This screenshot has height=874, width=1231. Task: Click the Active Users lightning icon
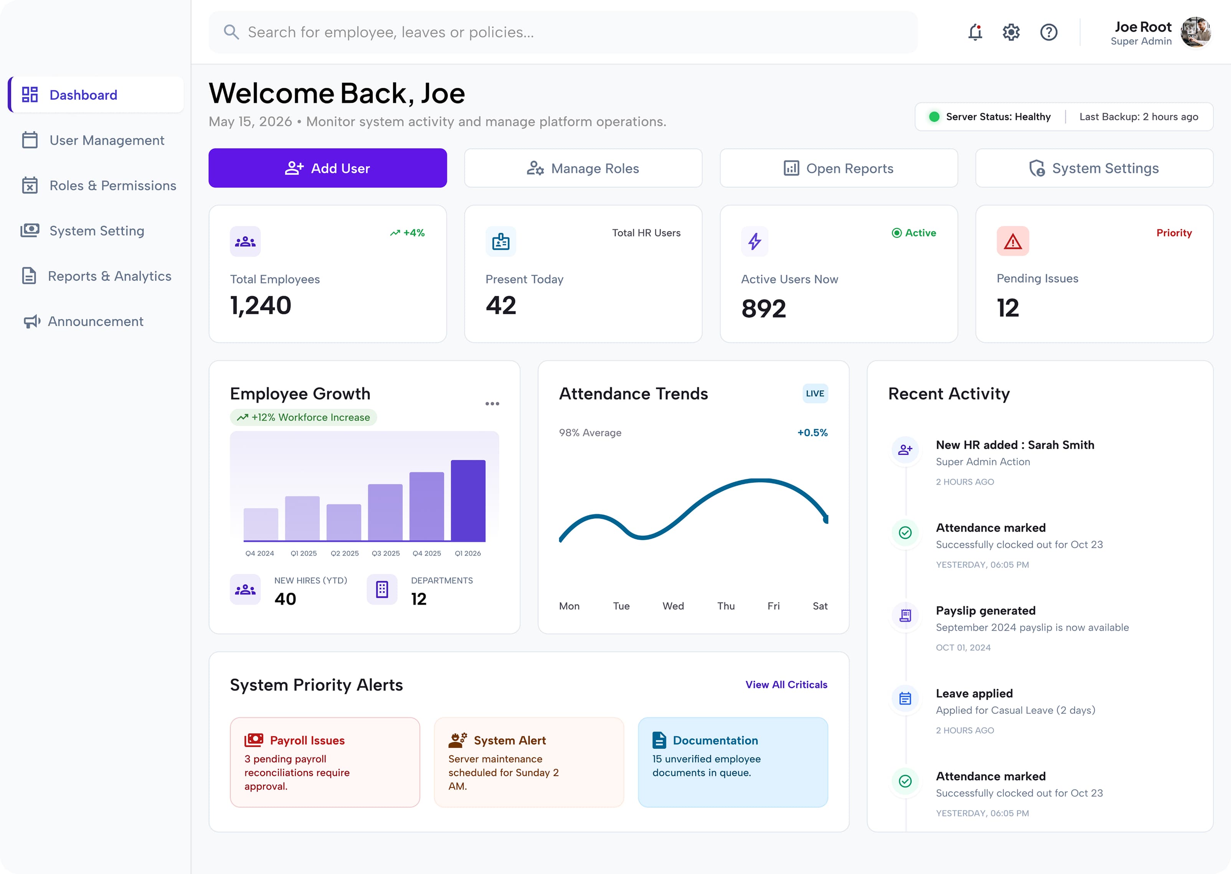(x=755, y=242)
